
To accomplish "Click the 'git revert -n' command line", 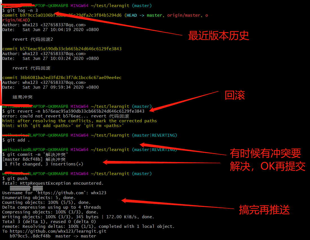I will coord(73,111).
